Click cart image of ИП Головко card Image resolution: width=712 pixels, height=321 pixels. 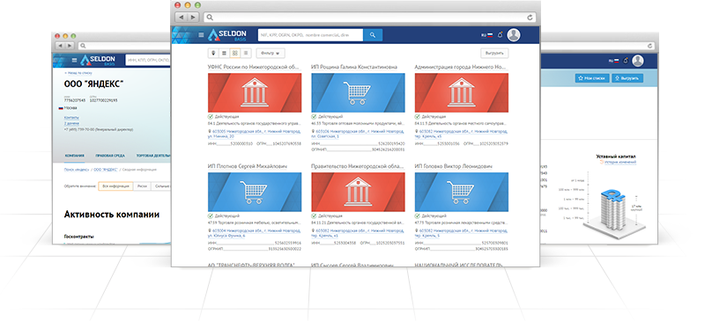pos(462,192)
